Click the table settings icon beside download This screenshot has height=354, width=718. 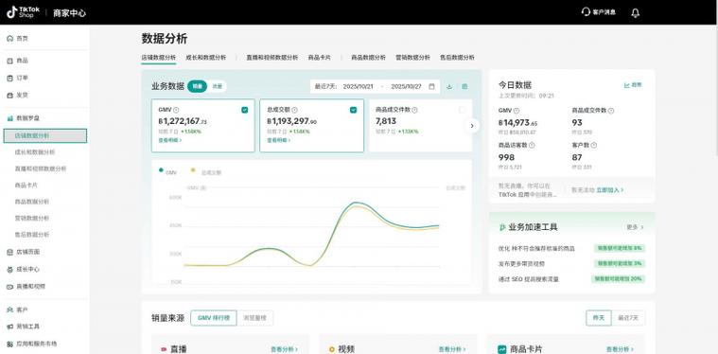[464, 86]
